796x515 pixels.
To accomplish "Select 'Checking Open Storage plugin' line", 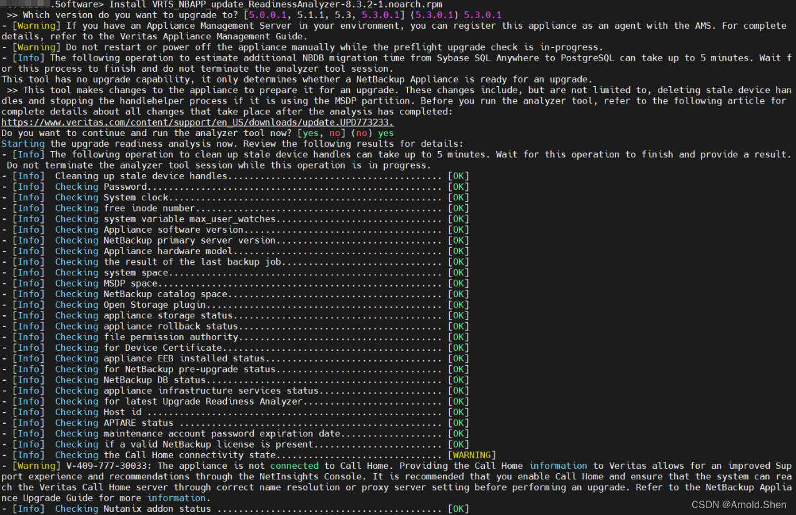I will coord(235,305).
